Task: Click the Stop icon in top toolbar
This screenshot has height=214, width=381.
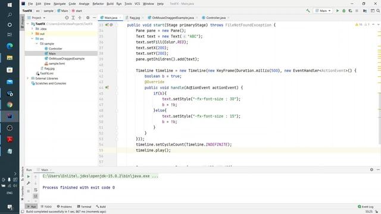Action: [x=357, y=11]
